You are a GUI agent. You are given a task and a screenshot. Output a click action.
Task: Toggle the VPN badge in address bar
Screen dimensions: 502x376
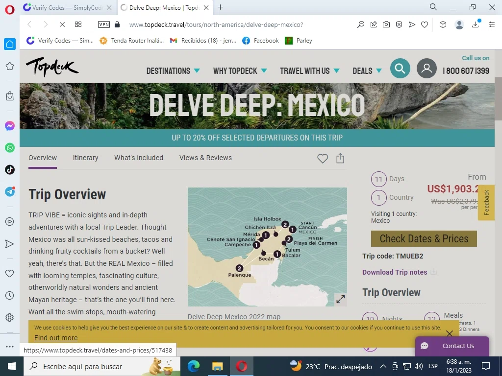[104, 24]
